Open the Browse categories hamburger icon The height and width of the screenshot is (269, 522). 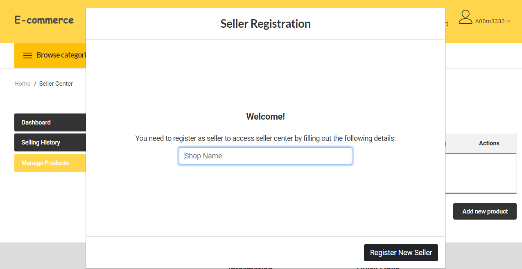tap(27, 56)
